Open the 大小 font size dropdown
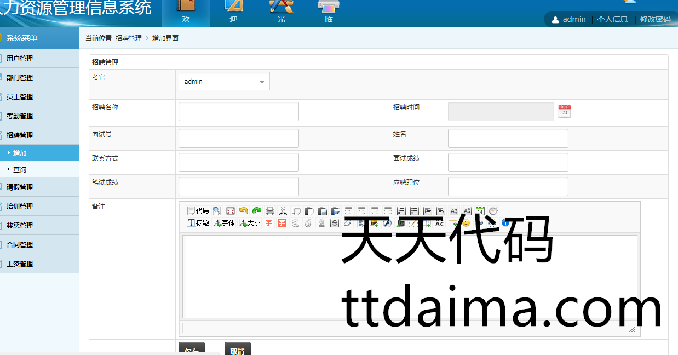Image resolution: width=678 pixels, height=355 pixels. [250, 223]
